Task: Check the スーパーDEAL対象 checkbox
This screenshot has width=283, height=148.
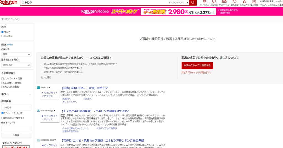Action: (2, 79)
